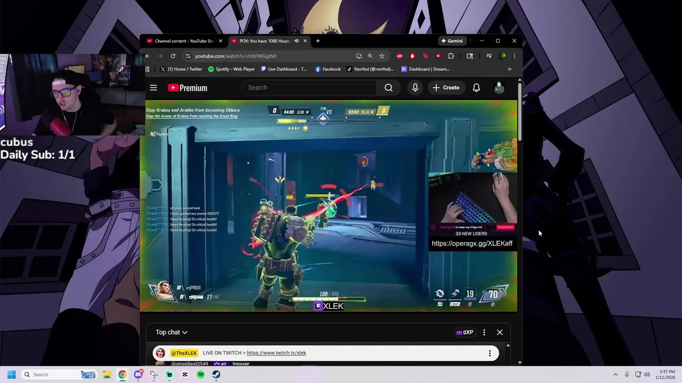Image resolution: width=682 pixels, height=383 pixels.
Task: Go back with Chrome back arrow
Action: point(148,56)
